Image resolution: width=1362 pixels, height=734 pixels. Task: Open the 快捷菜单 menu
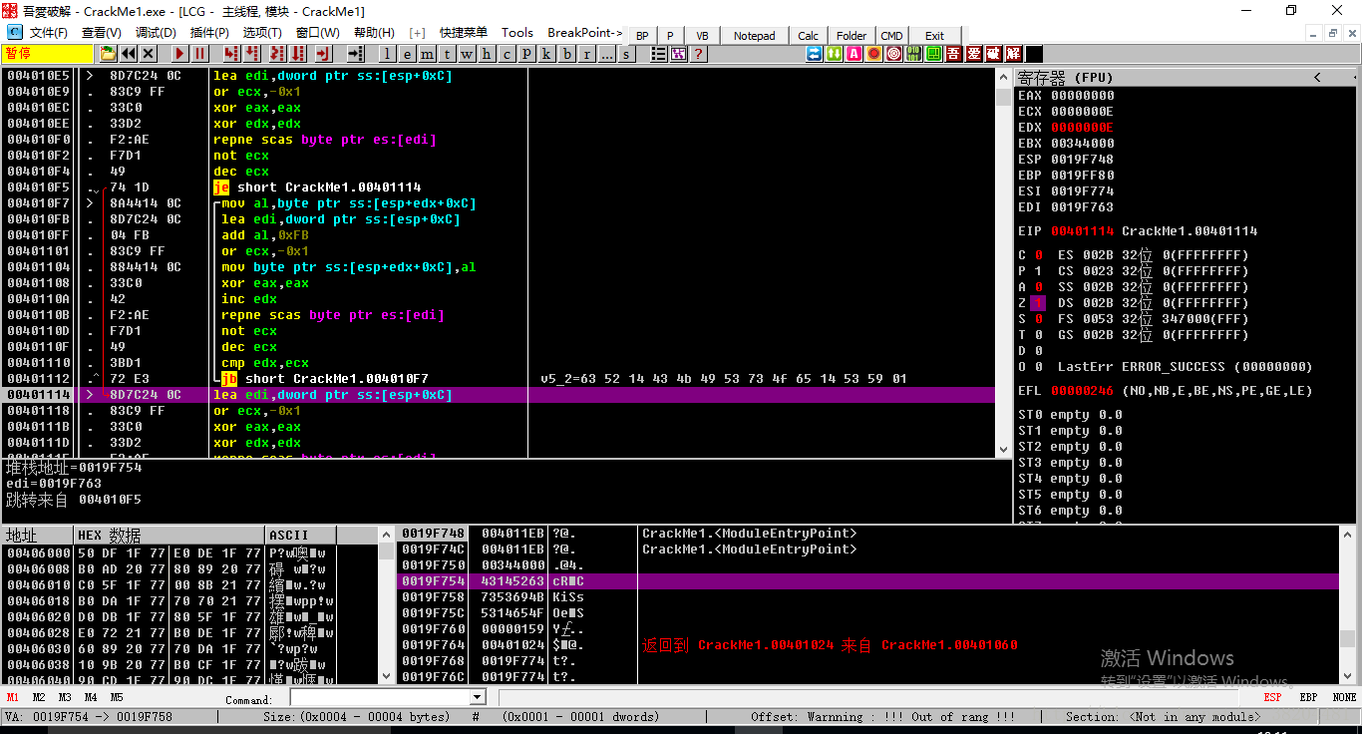pos(464,33)
